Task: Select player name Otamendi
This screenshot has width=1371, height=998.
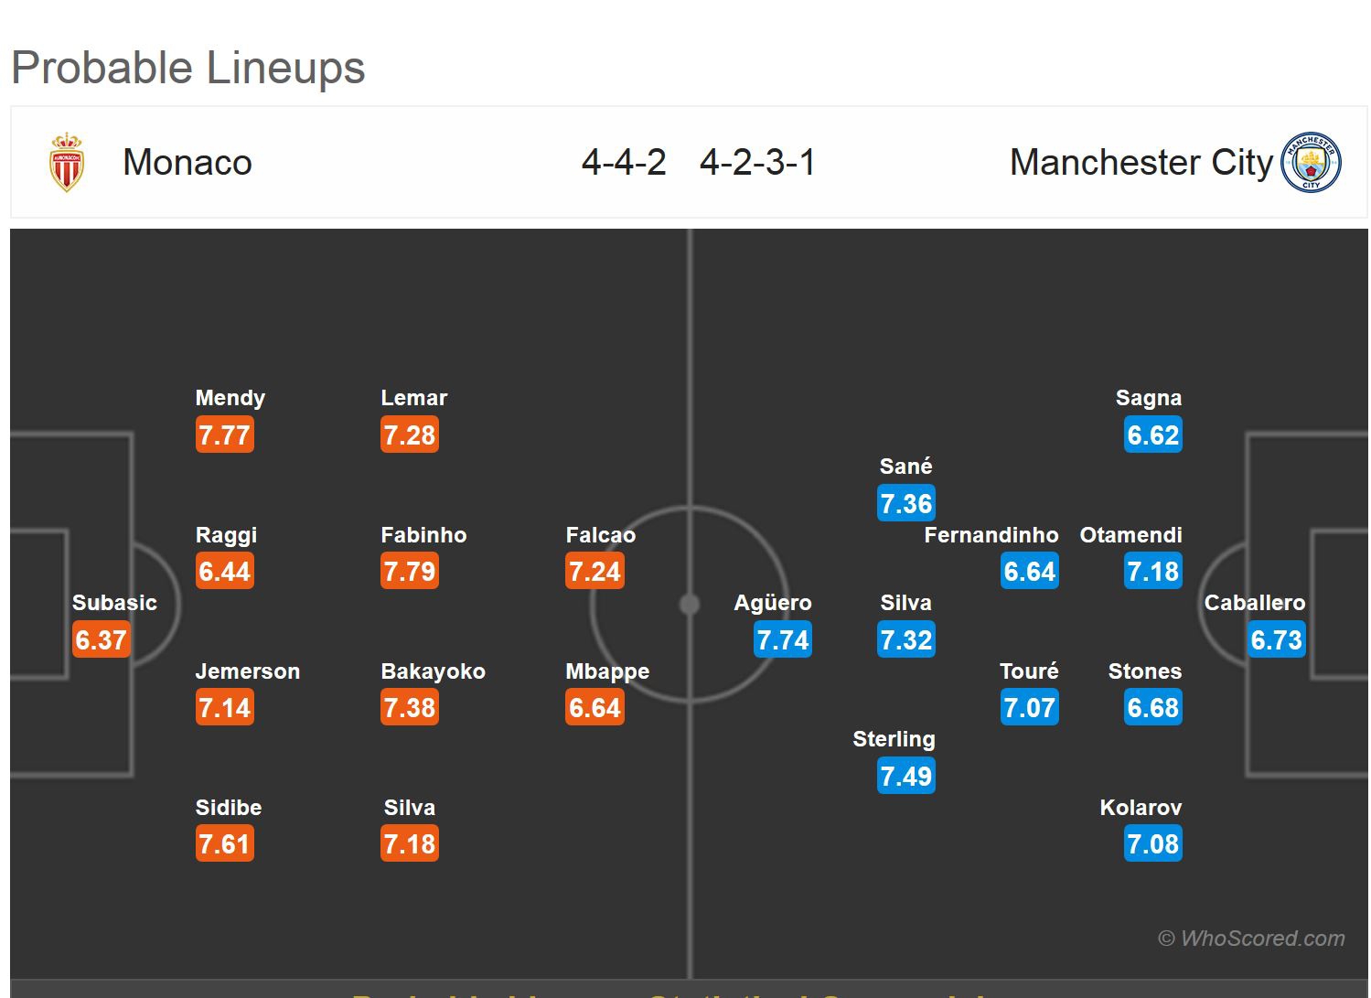Action: click(x=1130, y=535)
